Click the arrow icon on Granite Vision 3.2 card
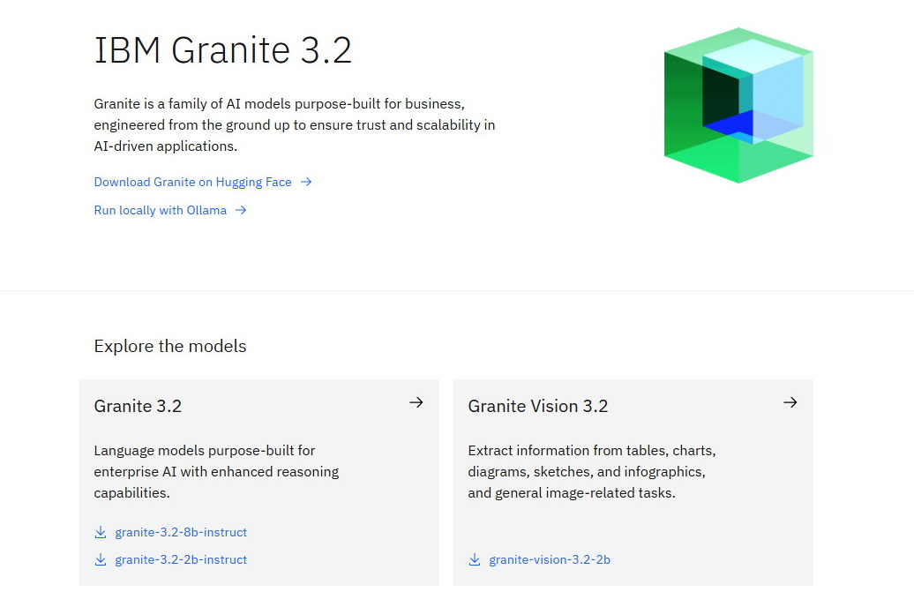Image resolution: width=914 pixels, height=607 pixels. tap(790, 402)
